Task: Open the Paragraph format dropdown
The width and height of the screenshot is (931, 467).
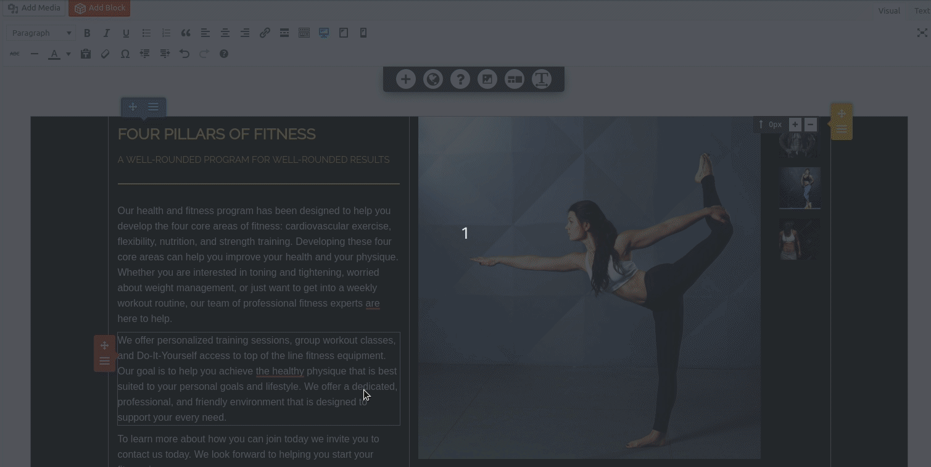Action: point(41,33)
